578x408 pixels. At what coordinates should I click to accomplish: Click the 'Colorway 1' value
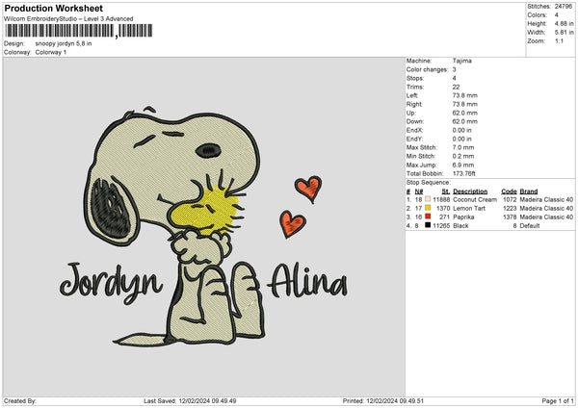click(x=51, y=52)
